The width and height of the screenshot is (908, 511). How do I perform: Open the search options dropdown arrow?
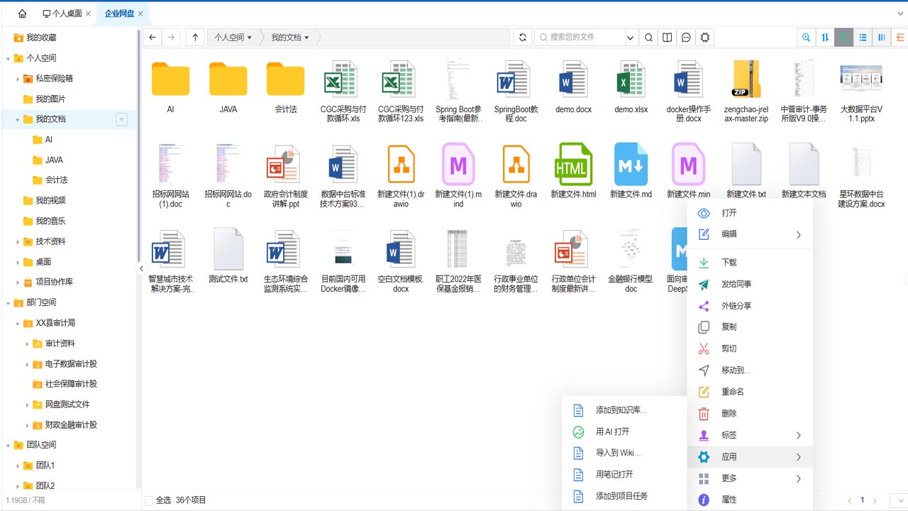pyautogui.click(x=630, y=38)
